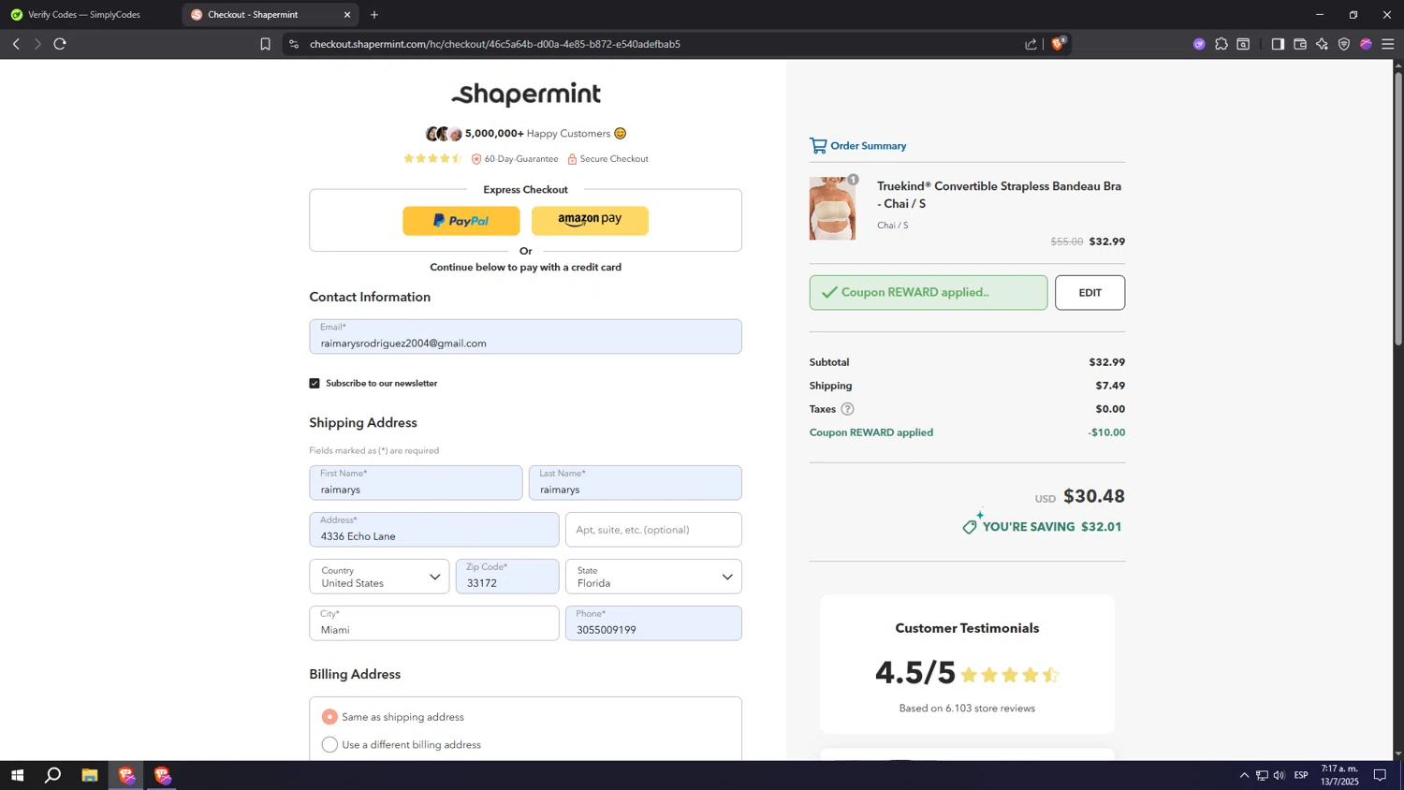1404x790 pixels.
Task: Click the Truekind Convertible Strapless Bandeau title
Action: tap(999, 195)
